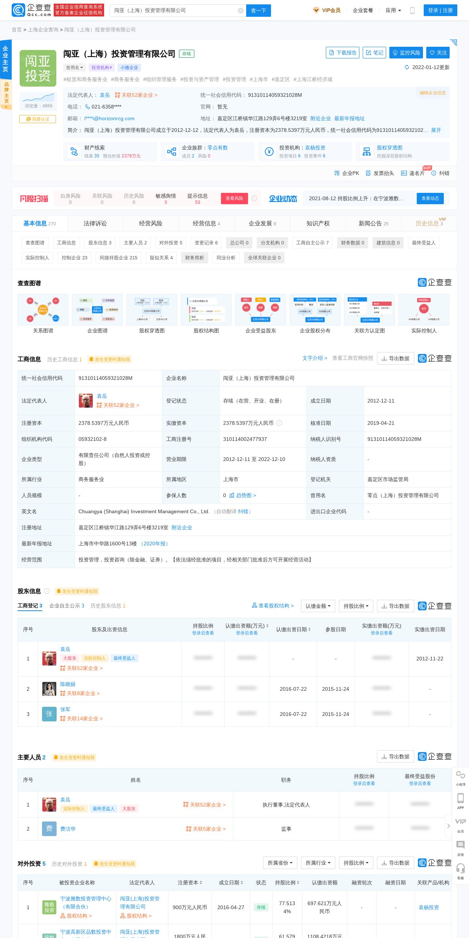Open 认缴金额 filter dropdown

pyautogui.click(x=318, y=606)
